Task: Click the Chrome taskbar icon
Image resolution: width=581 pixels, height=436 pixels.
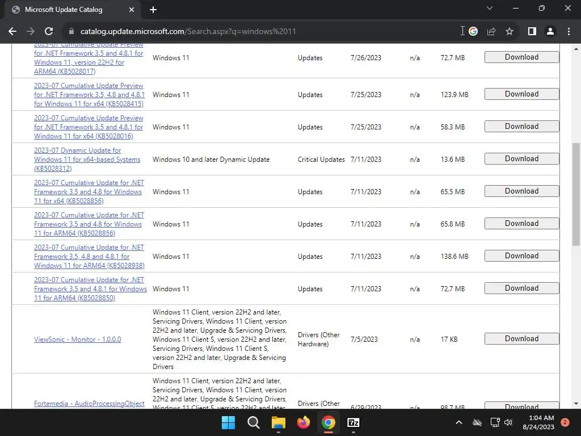Action: pyautogui.click(x=329, y=422)
